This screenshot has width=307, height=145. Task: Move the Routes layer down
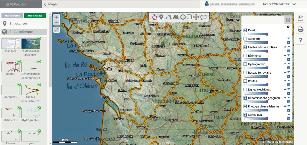coord(289,81)
